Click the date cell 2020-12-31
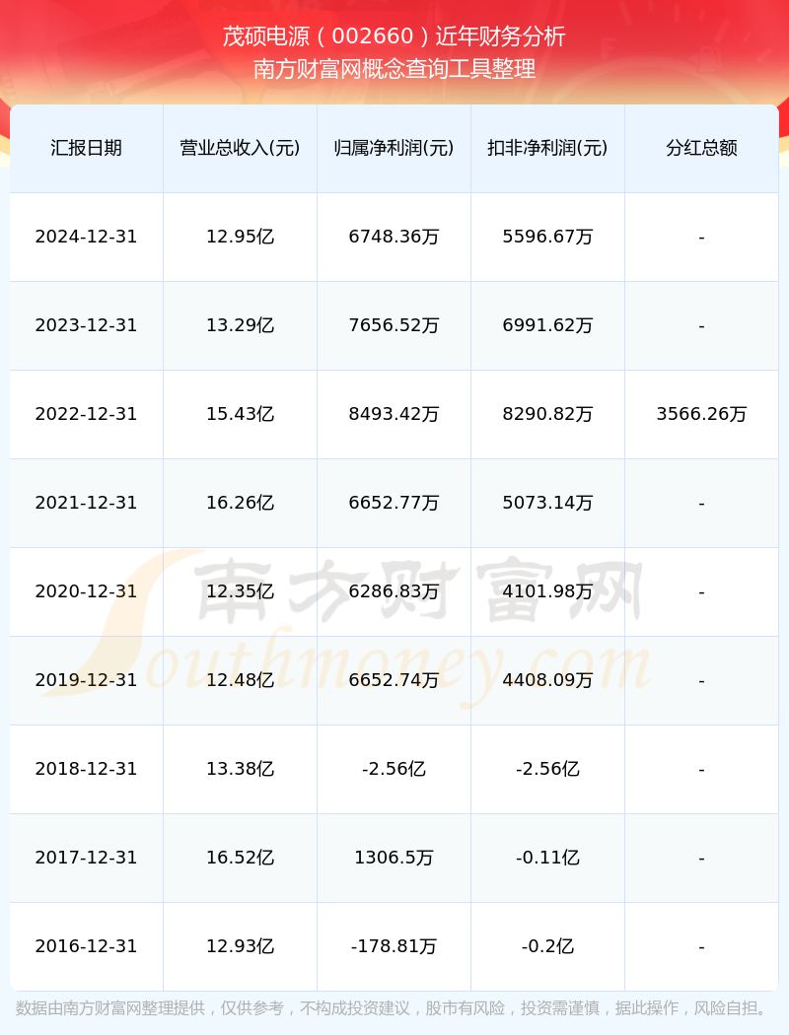 tap(87, 591)
